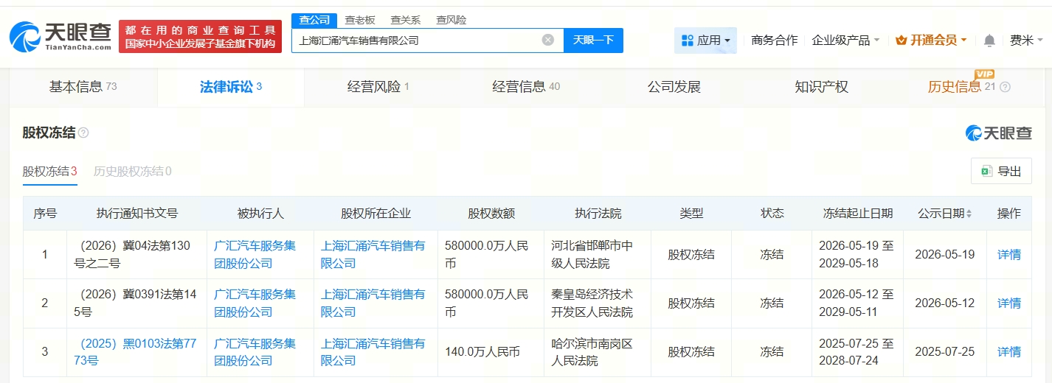Select the 2025-07-25 至 2028-07-24 freeze period cell
This screenshot has width=1052, height=383.
pyautogui.click(x=857, y=352)
